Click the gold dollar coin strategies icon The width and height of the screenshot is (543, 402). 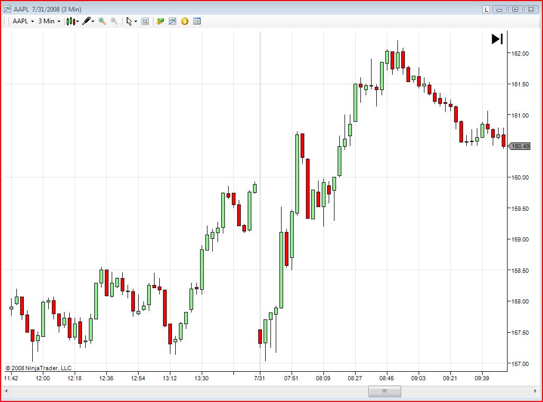[185, 21]
